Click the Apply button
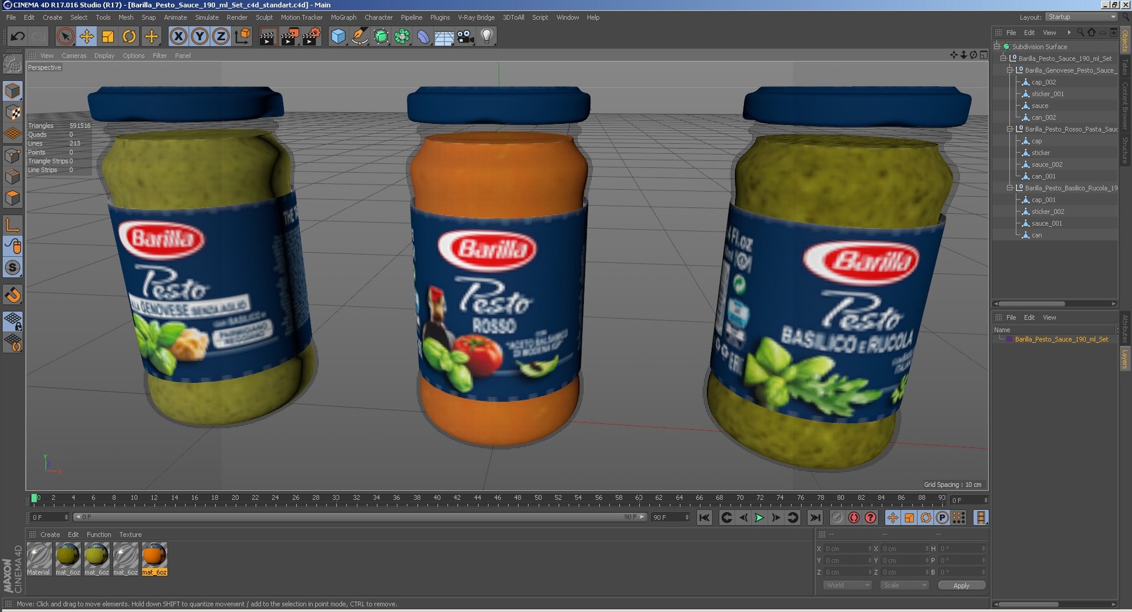Viewport: 1132px width, 612px height. click(962, 585)
